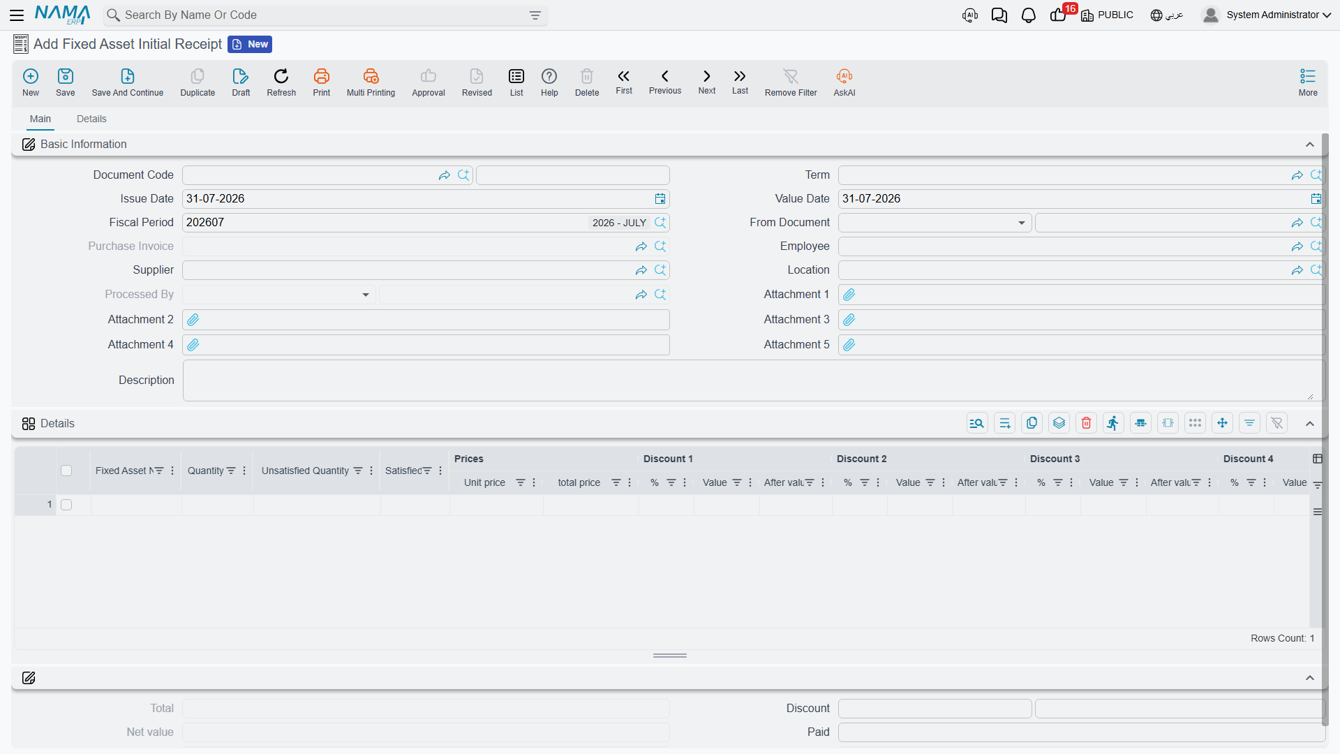The image size is (1340, 754).
Task: Click Remove Filter
Action: [791, 82]
